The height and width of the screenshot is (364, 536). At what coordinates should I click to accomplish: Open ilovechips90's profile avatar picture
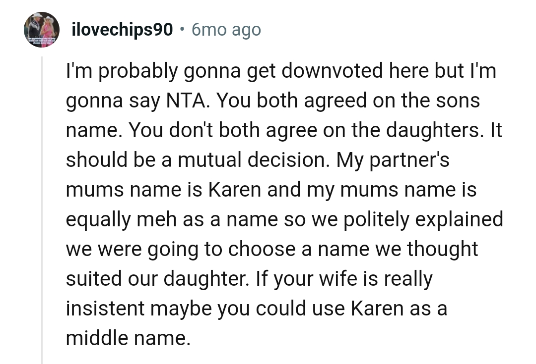(42, 30)
